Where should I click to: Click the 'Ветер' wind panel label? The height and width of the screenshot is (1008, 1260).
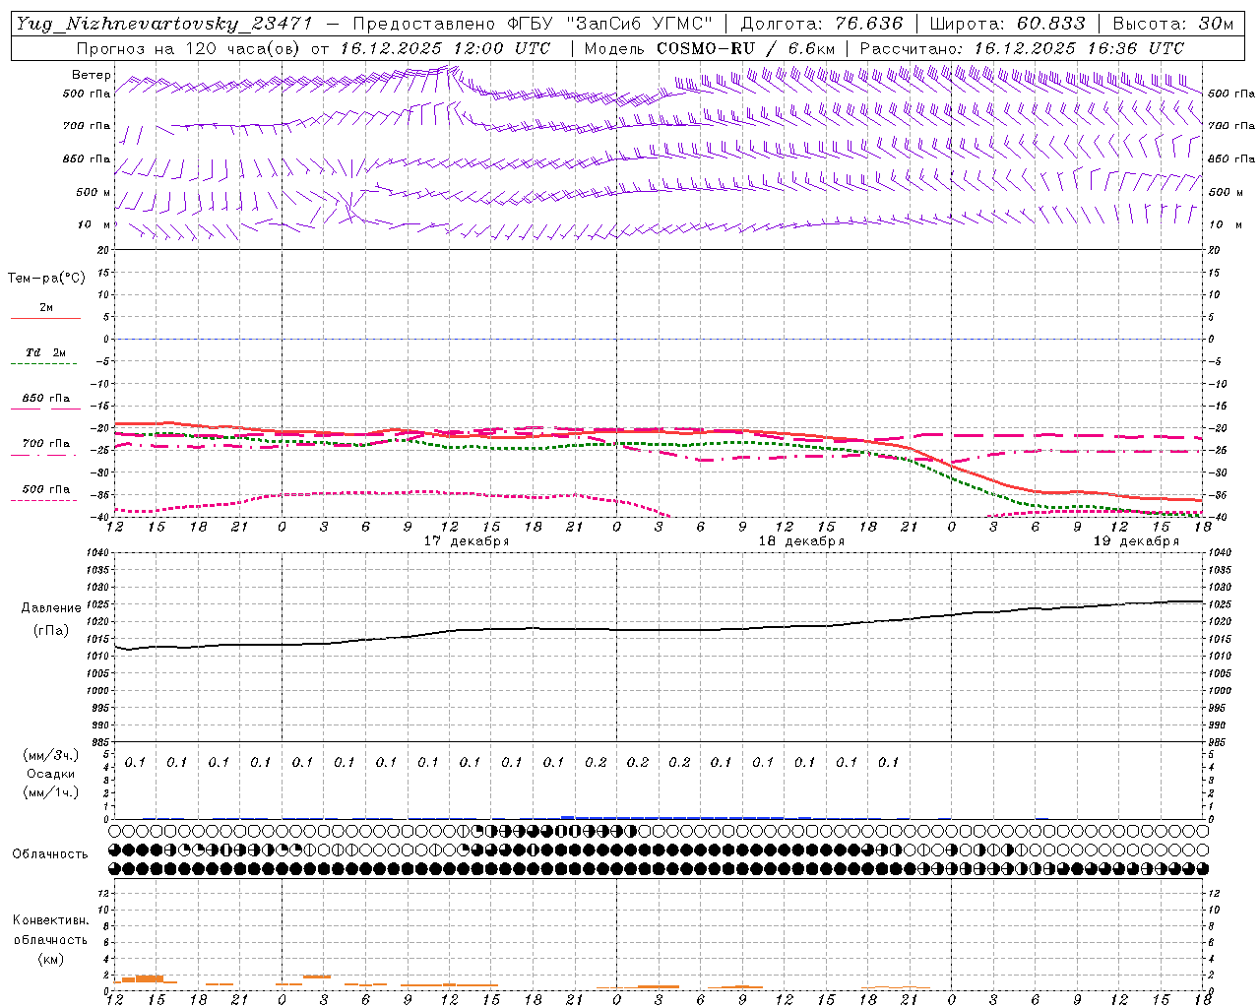coord(92,75)
